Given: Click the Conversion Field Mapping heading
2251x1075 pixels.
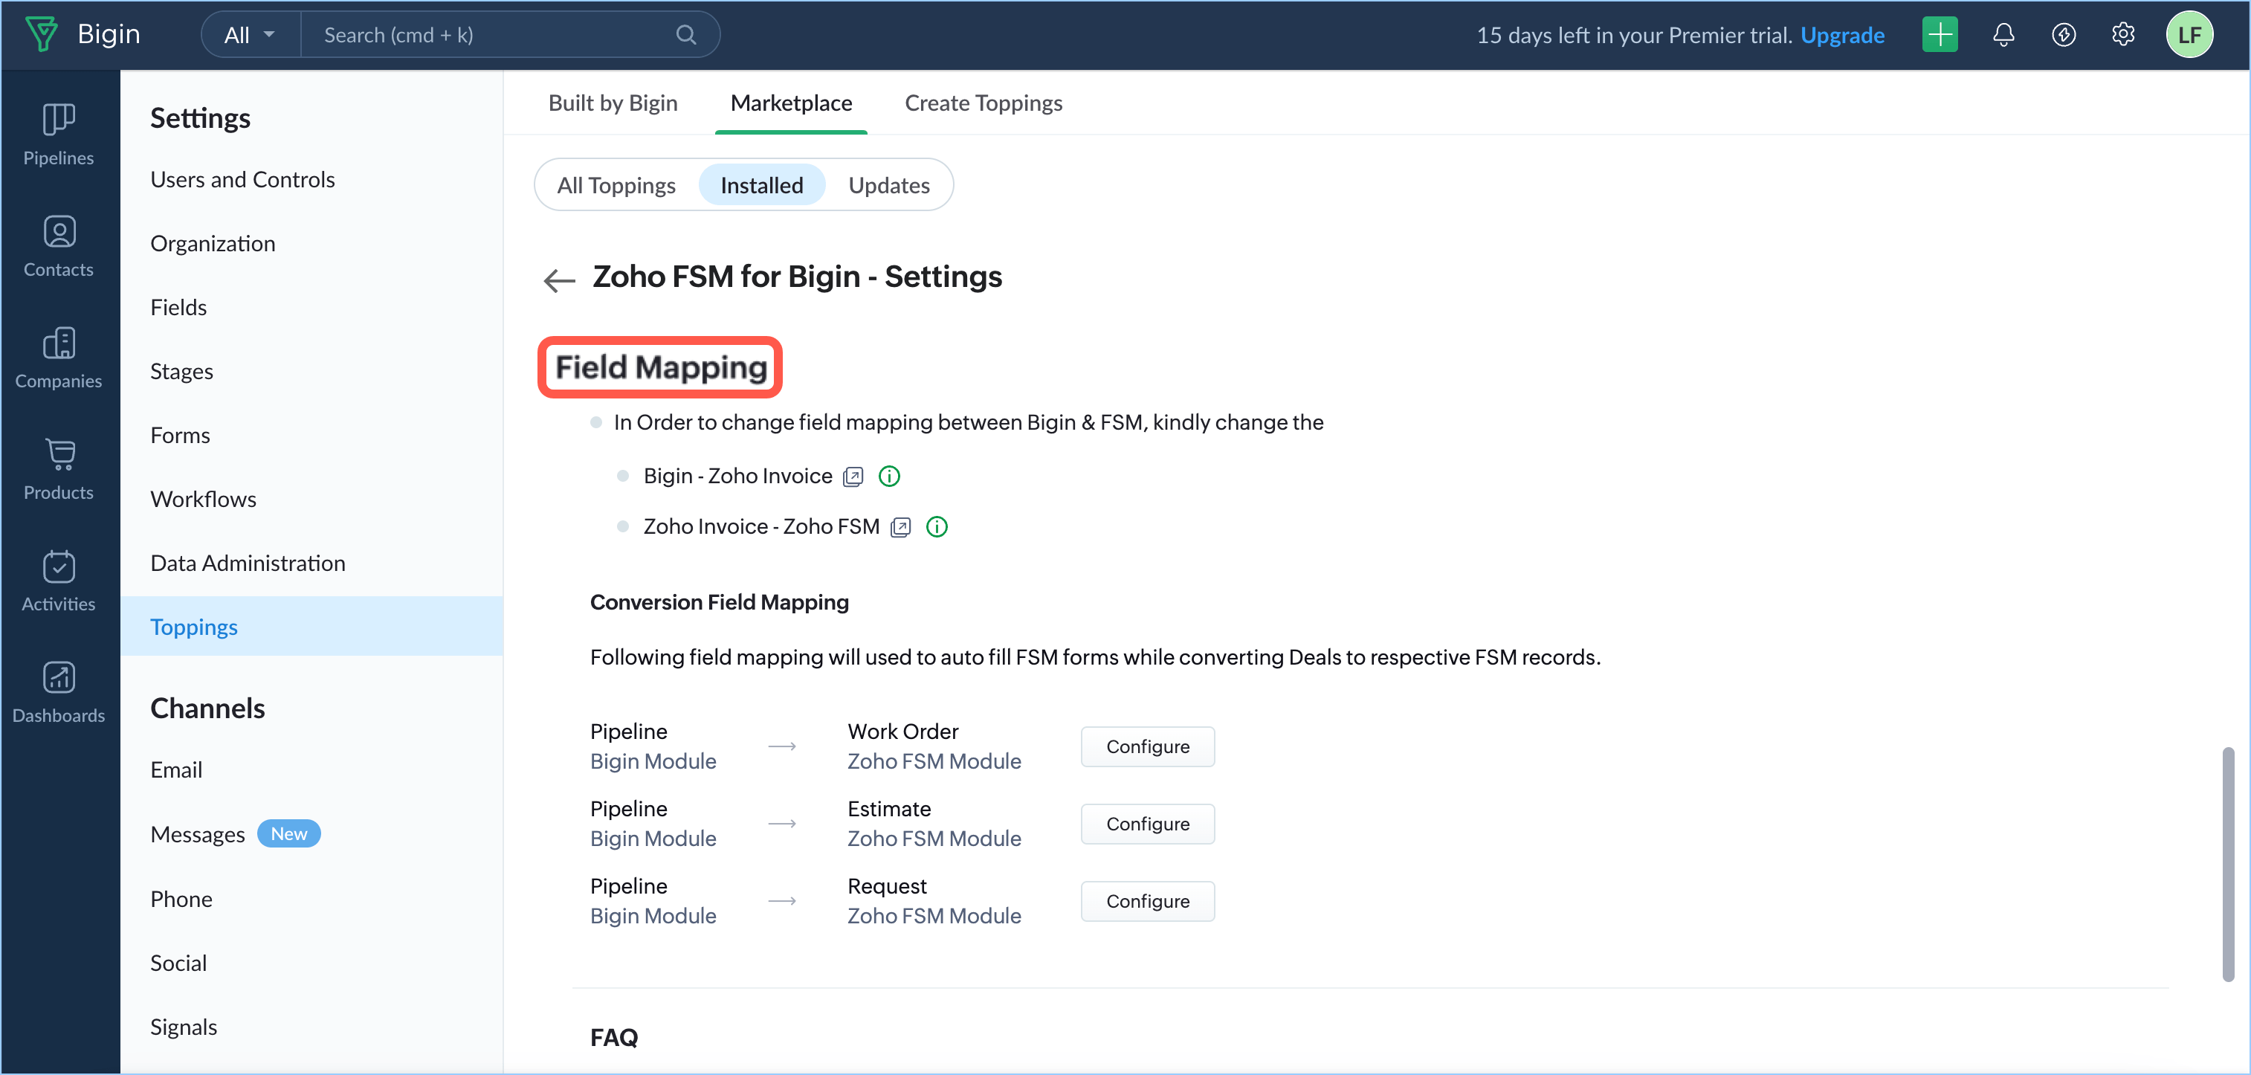Looking at the screenshot, I should [719, 602].
